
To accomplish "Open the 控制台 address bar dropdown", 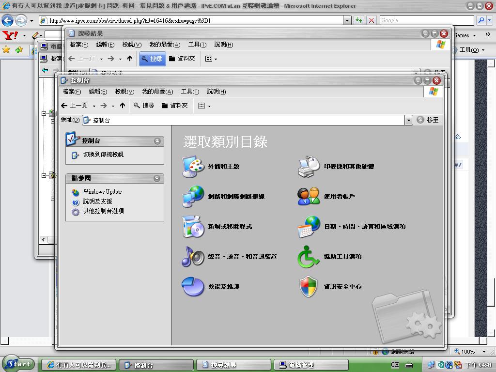I will tap(408, 120).
